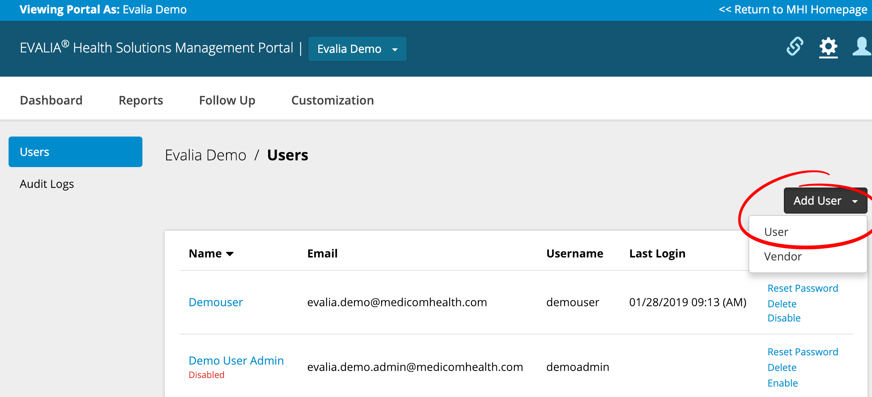This screenshot has width=872, height=397.
Task: Switch to the Customization tab
Action: 332,100
